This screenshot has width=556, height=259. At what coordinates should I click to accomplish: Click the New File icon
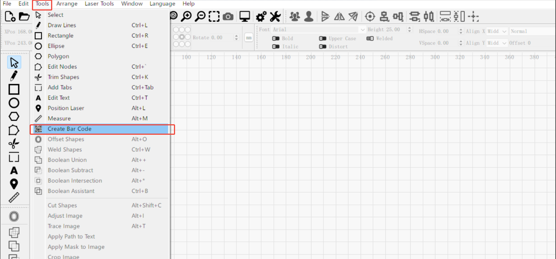click(10, 17)
